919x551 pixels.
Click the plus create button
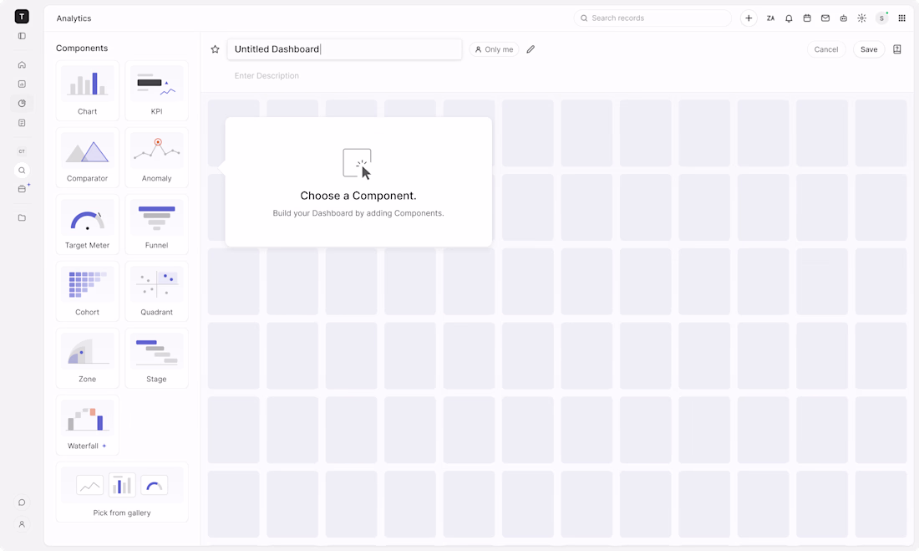tap(749, 18)
